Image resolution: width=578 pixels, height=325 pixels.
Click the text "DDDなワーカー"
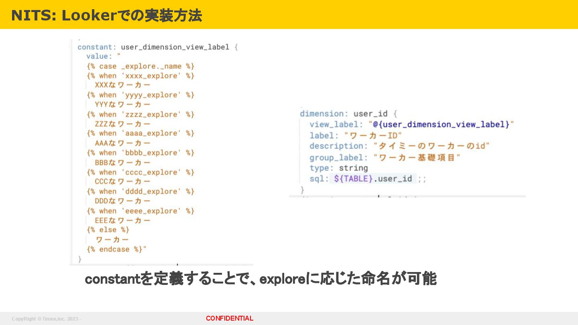(x=122, y=201)
